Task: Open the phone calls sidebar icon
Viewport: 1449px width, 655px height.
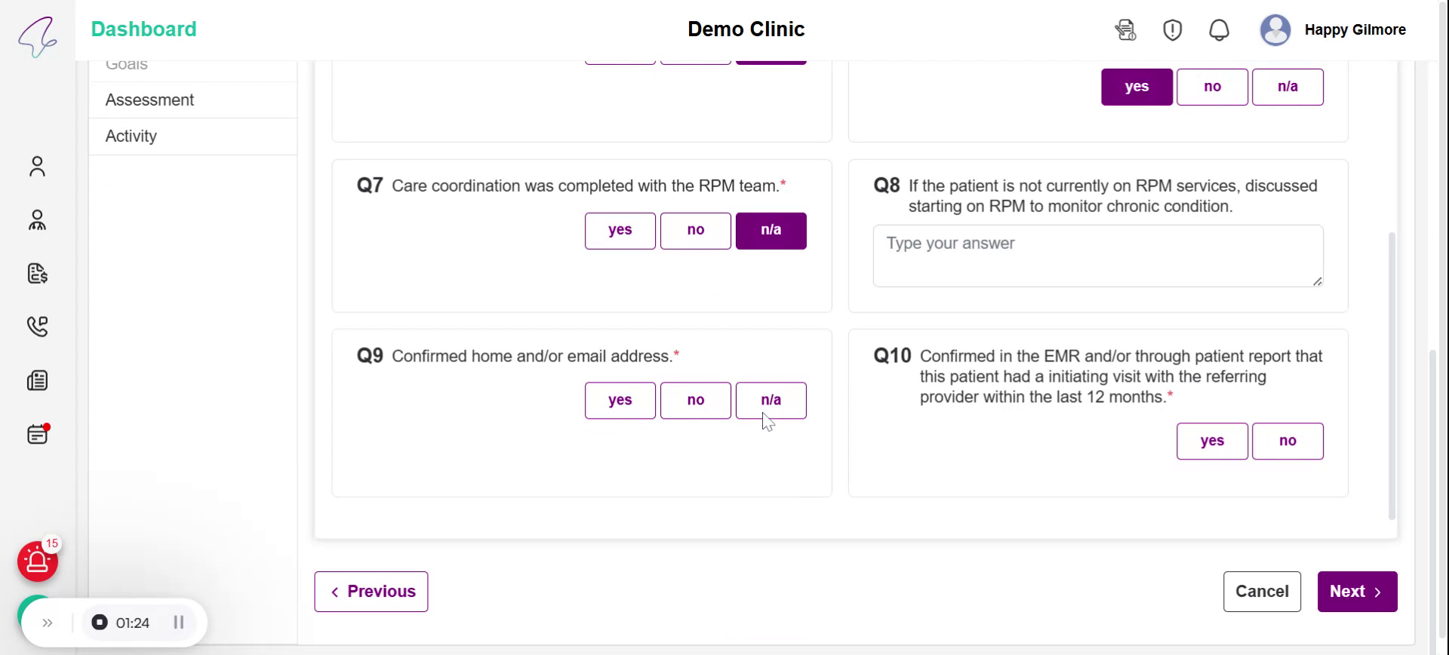Action: pyautogui.click(x=37, y=326)
